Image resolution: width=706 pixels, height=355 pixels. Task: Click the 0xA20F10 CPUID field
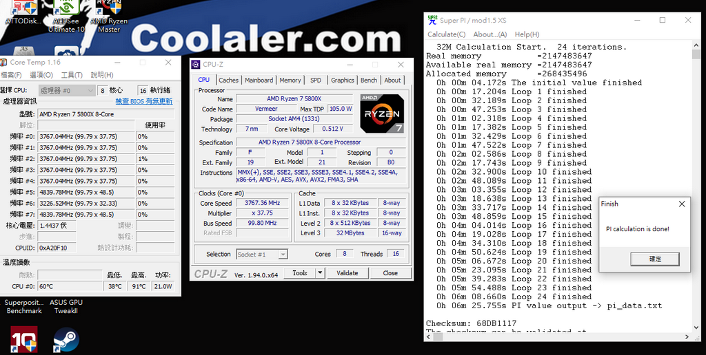pos(57,248)
